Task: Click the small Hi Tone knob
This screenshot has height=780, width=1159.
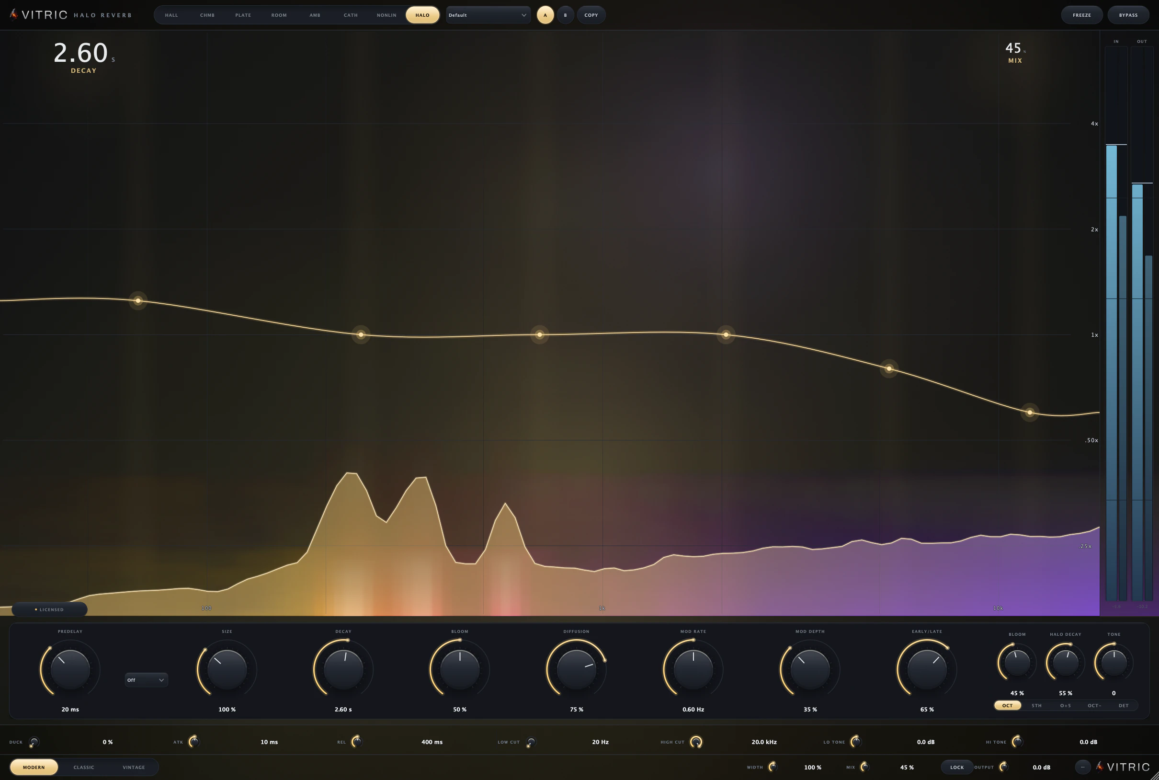Action: coord(1017,742)
